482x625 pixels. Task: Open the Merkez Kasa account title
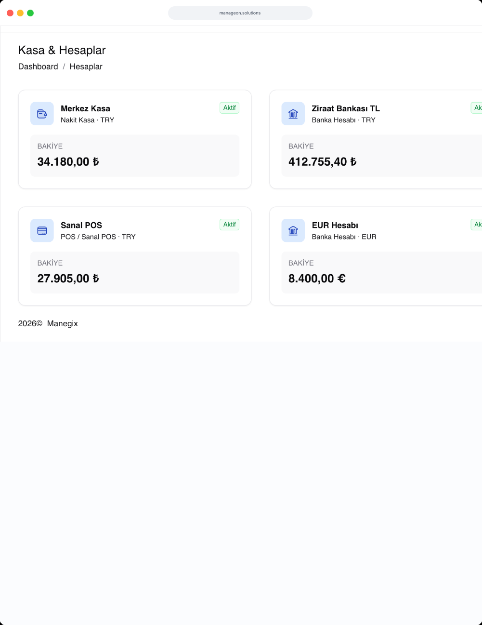pos(85,108)
